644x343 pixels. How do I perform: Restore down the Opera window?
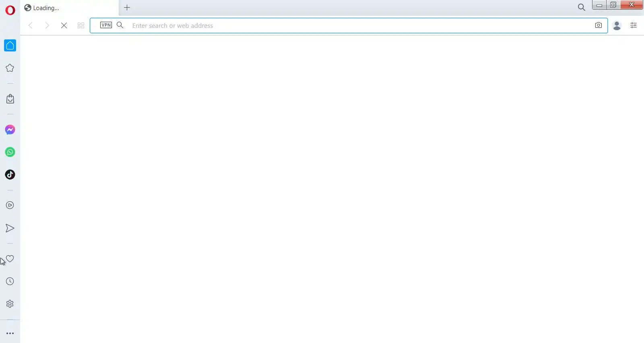point(613,5)
